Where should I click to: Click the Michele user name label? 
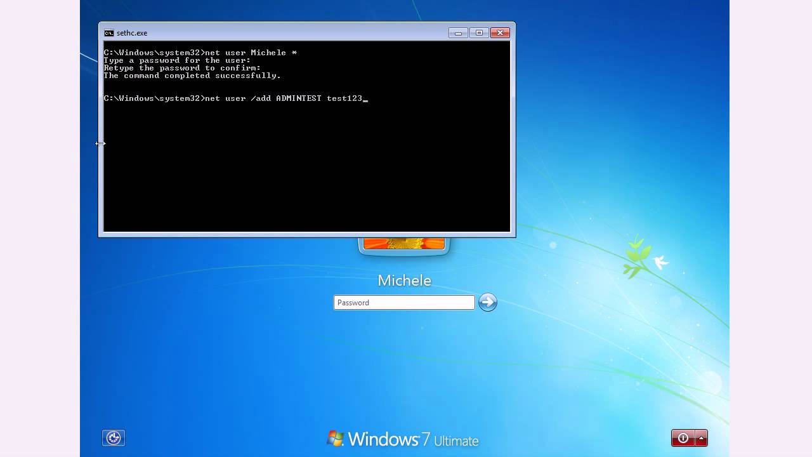(x=404, y=281)
